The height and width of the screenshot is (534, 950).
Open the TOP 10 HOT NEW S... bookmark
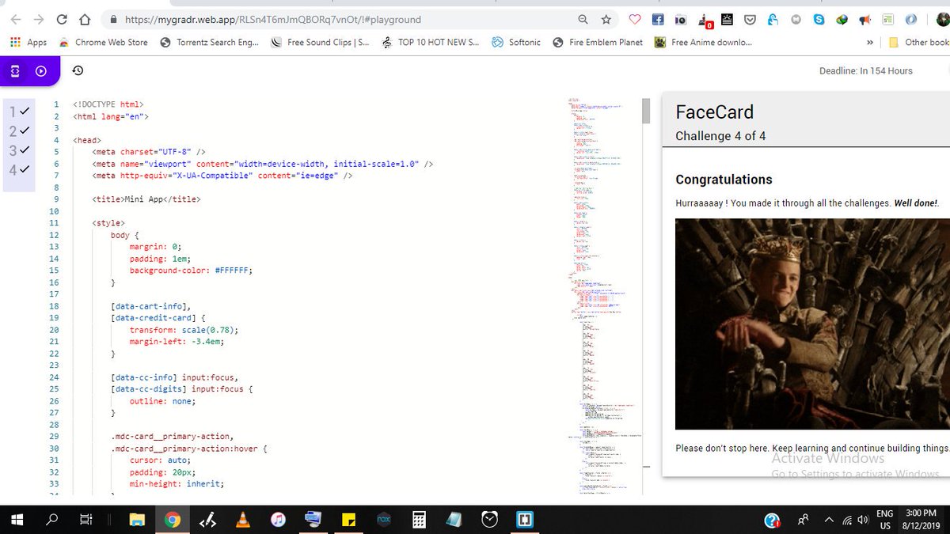(430, 42)
